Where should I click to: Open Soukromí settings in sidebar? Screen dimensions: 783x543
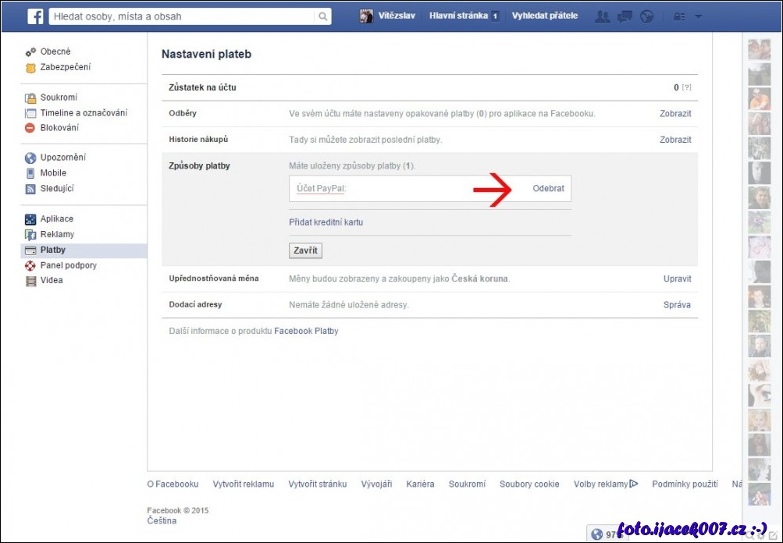pyautogui.click(x=59, y=98)
